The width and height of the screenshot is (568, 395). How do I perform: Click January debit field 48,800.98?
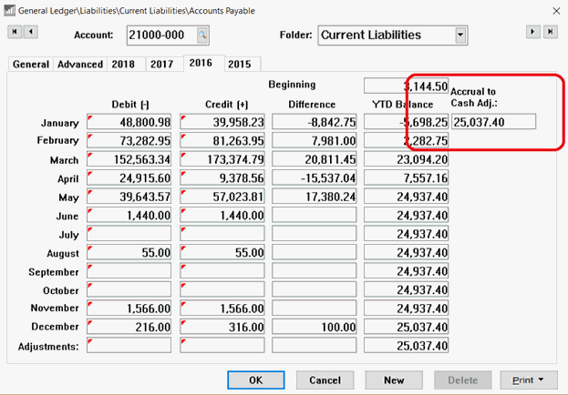(x=129, y=122)
